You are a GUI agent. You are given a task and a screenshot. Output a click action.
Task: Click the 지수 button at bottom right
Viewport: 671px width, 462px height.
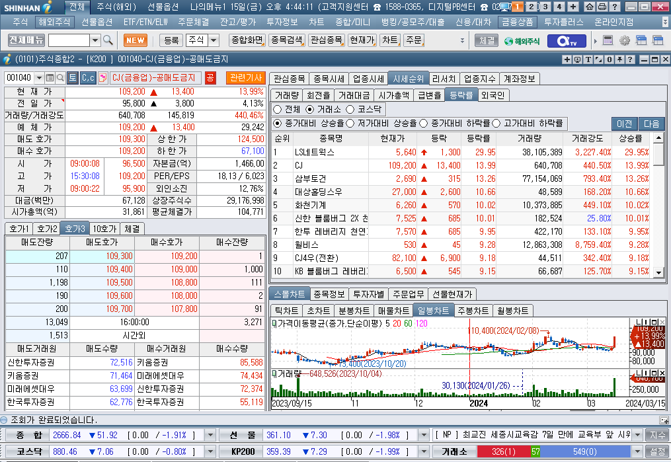pos(657,436)
